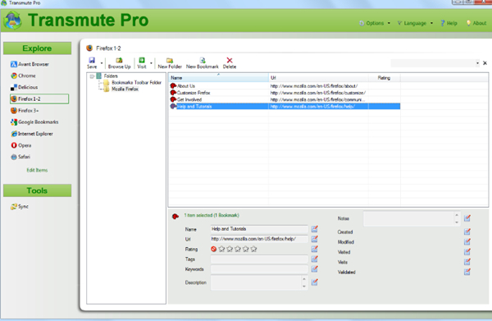The height and width of the screenshot is (321, 492).
Task: Click the search field in toolbar
Action: coord(433,63)
